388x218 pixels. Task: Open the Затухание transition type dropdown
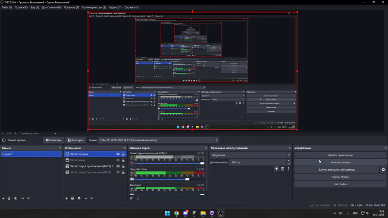click(x=250, y=155)
